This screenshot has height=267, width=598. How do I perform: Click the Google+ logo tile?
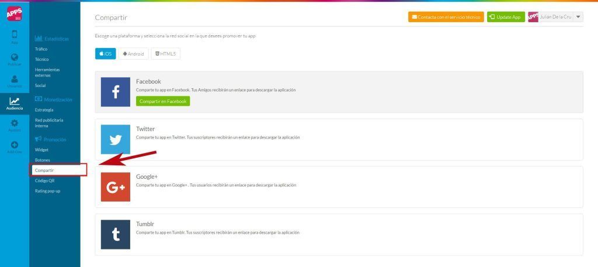coord(116,187)
